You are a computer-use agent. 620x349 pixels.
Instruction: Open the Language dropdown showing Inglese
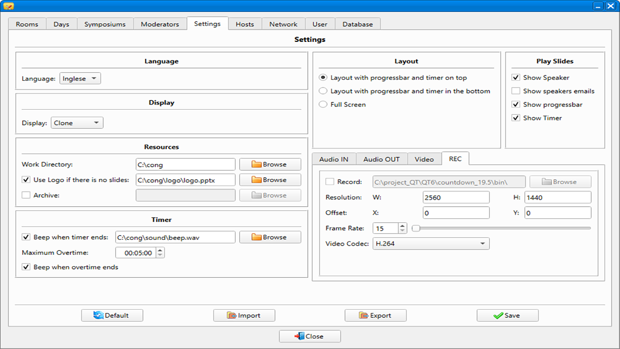pyautogui.click(x=80, y=79)
